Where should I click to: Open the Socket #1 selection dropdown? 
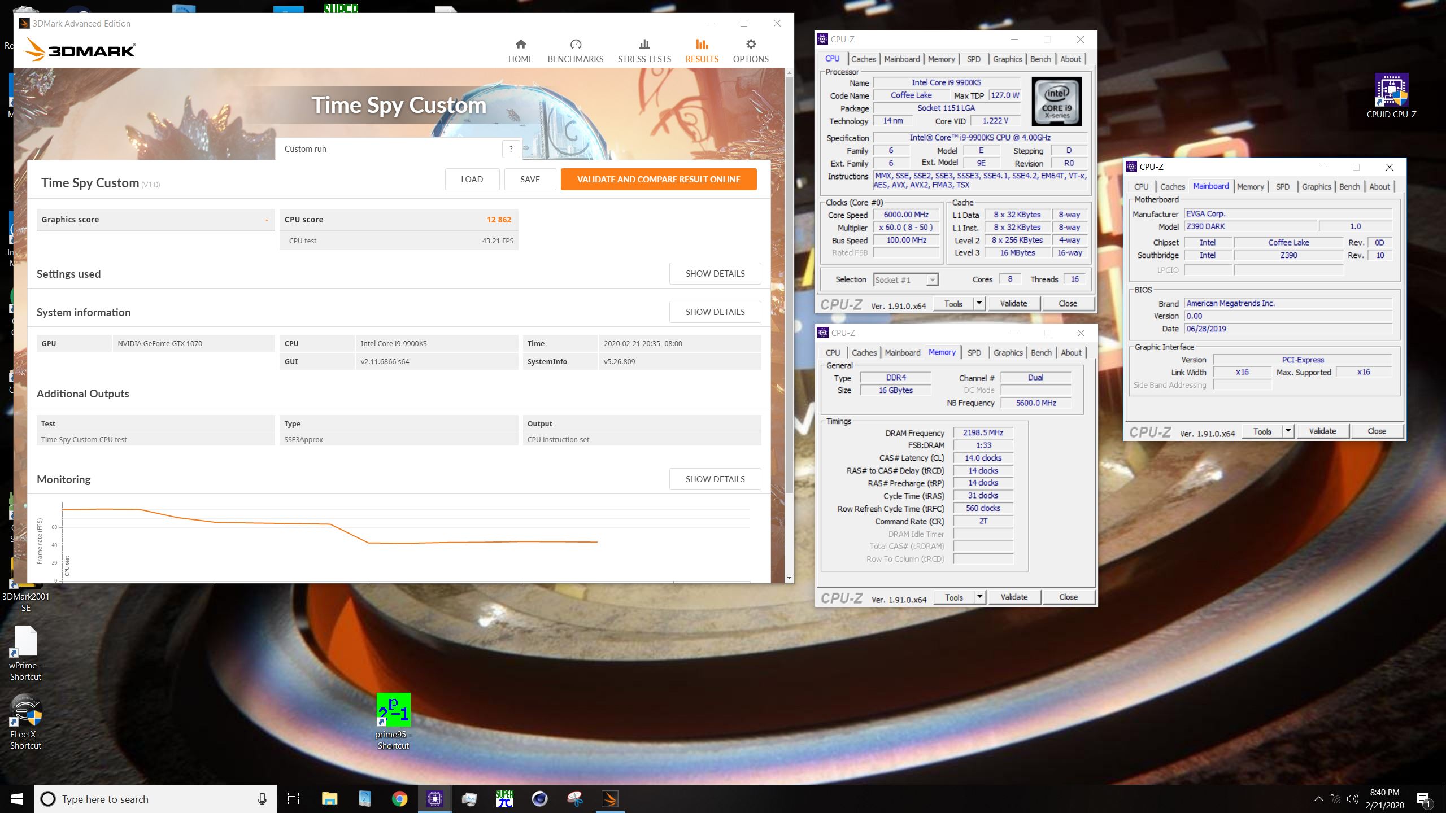tap(905, 280)
